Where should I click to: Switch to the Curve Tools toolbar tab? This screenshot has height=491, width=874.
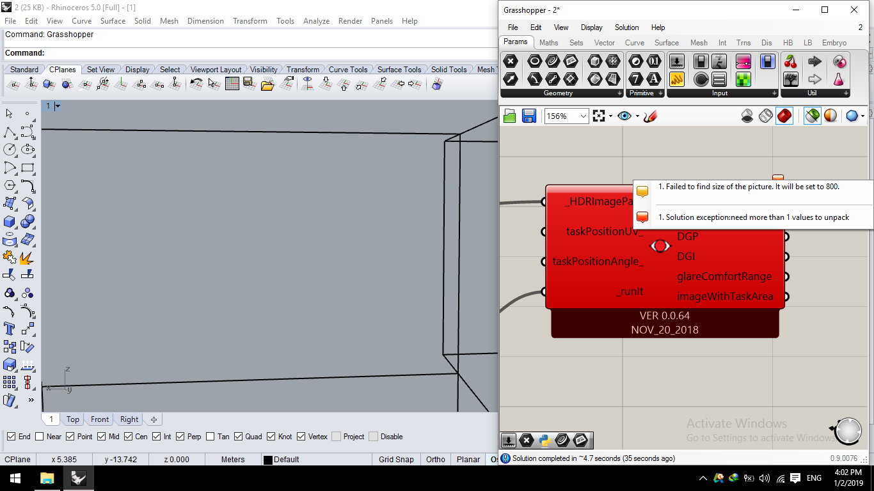(x=348, y=70)
